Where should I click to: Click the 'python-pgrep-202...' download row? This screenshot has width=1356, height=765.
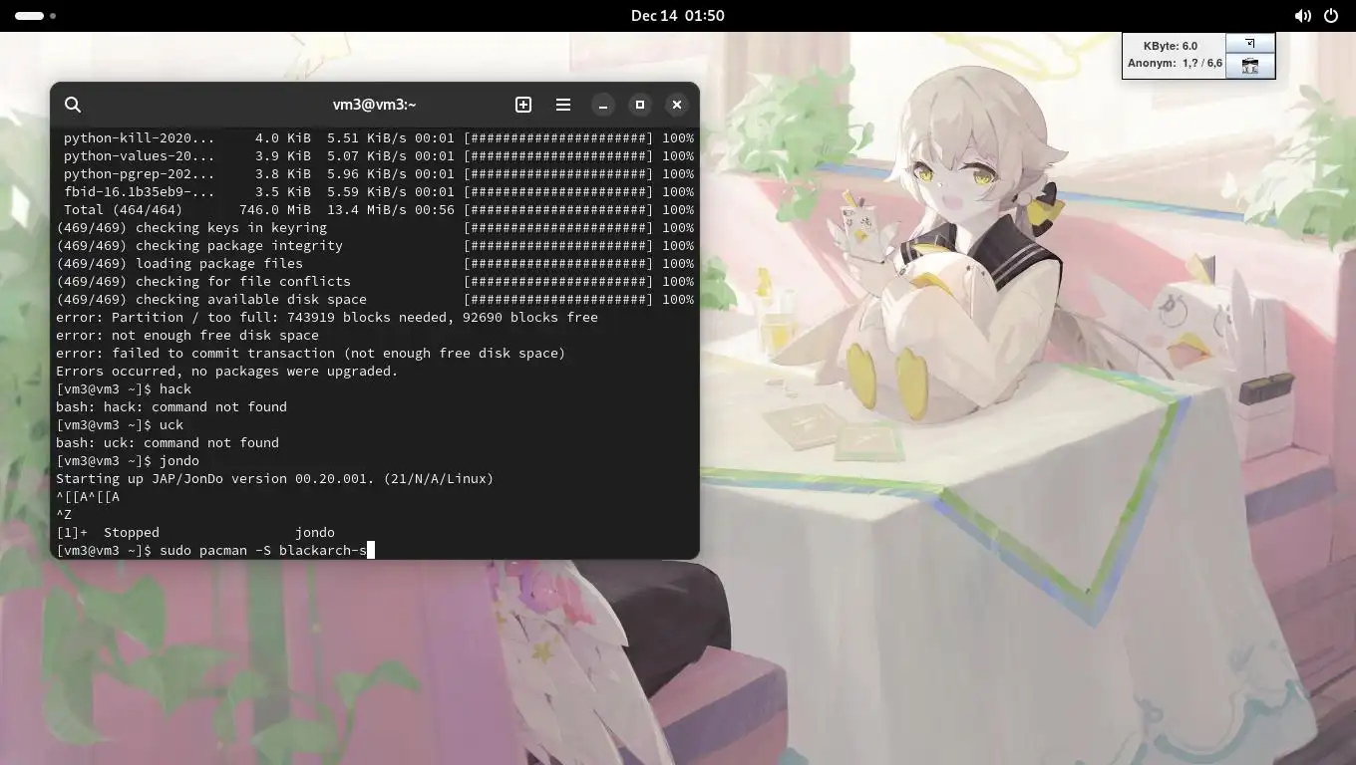click(379, 173)
